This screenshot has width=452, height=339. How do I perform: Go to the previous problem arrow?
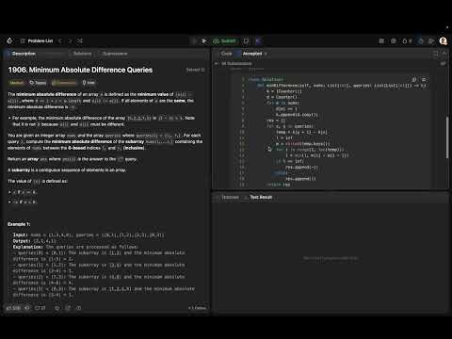(60, 40)
